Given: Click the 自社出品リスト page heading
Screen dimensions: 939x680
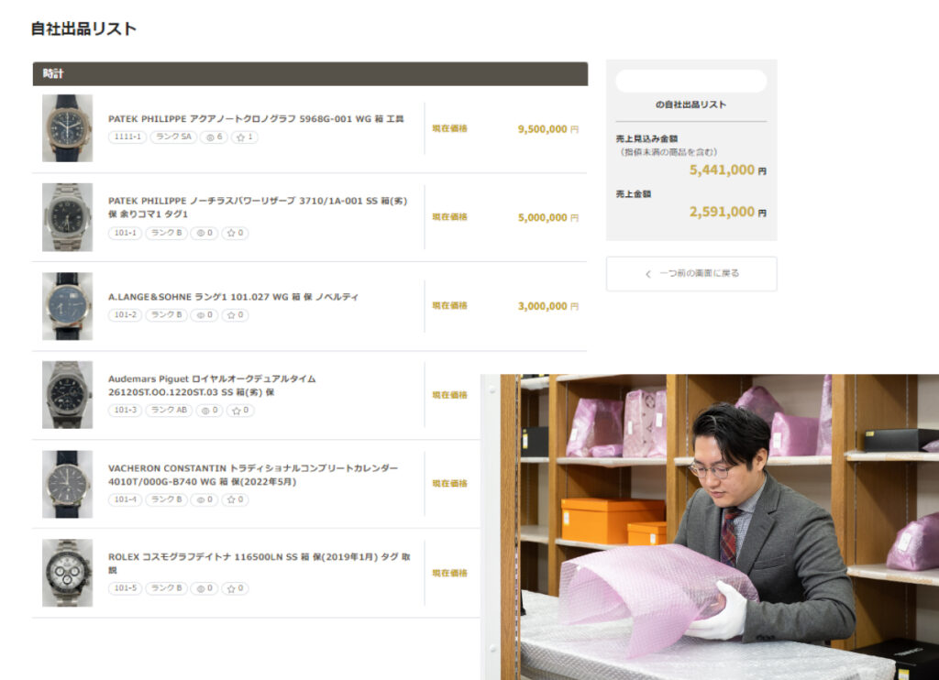Looking at the screenshot, I should pos(83,28).
